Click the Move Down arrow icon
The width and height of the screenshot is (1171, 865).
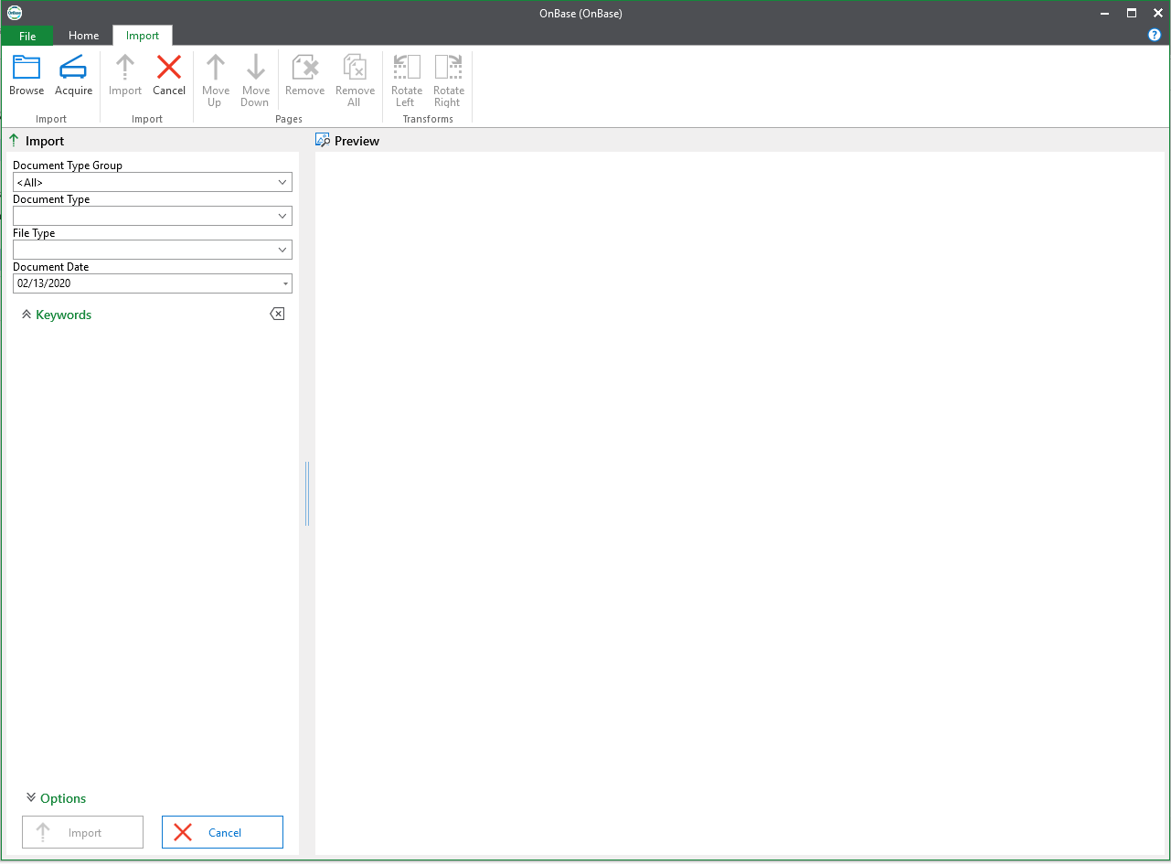tap(256, 68)
